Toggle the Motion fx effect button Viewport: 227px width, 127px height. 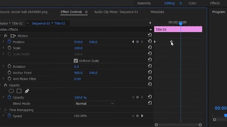(x=6, y=36)
